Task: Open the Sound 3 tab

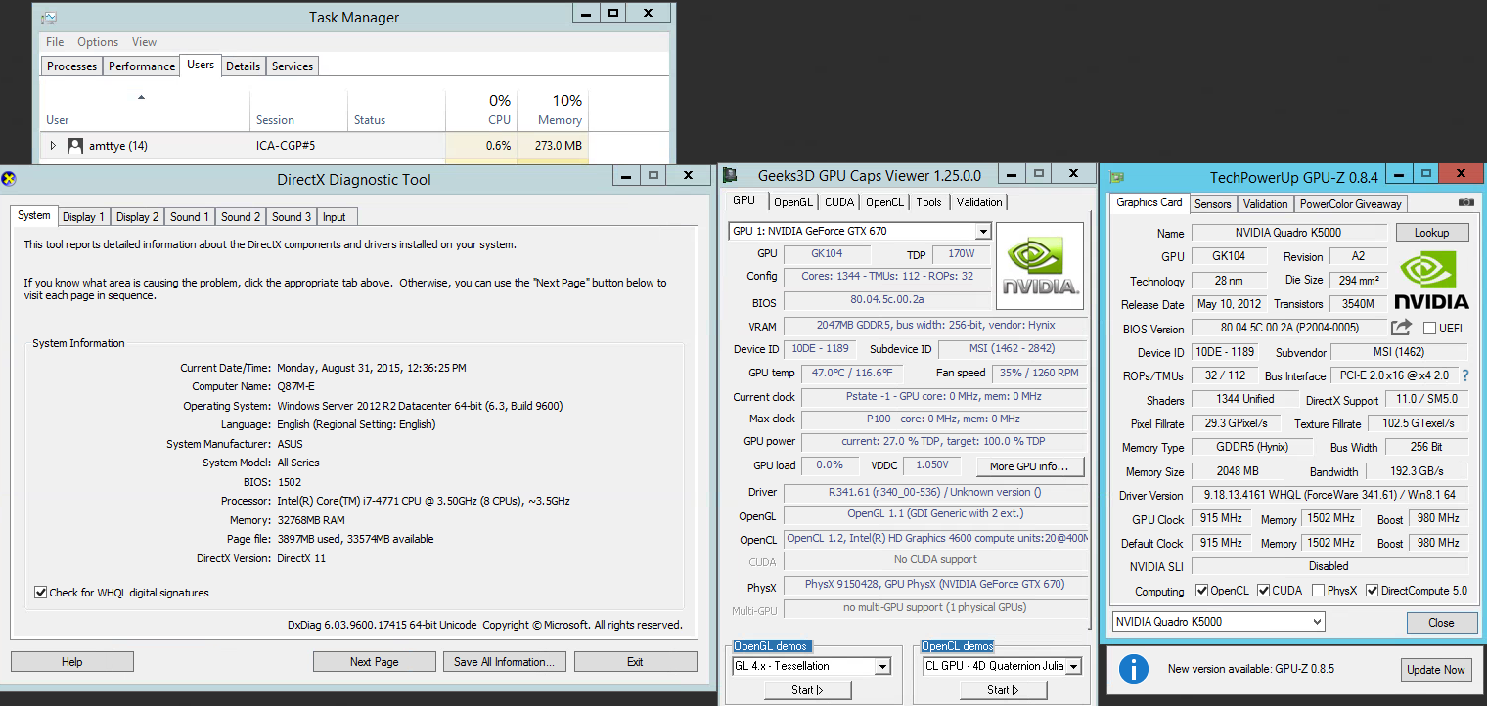Action: pyautogui.click(x=292, y=217)
